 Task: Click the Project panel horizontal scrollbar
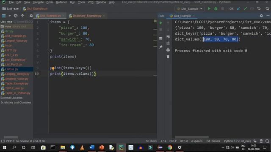pos(11,137)
